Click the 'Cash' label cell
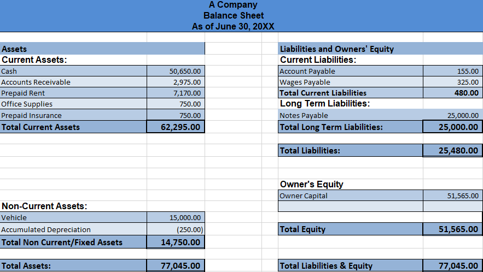This screenshot has height=272, width=483. (73, 71)
